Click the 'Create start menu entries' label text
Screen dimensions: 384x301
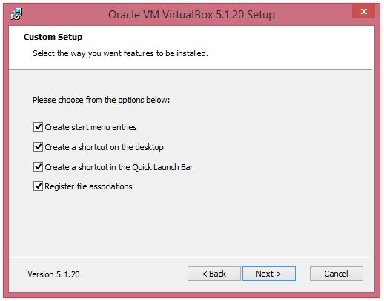[x=90, y=127]
